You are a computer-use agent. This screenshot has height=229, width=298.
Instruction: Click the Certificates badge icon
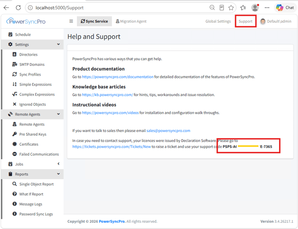click(x=14, y=144)
